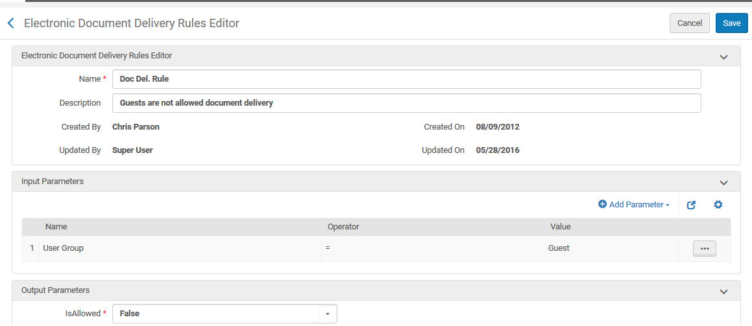
Task: Click the export list icon
Action: 691,205
